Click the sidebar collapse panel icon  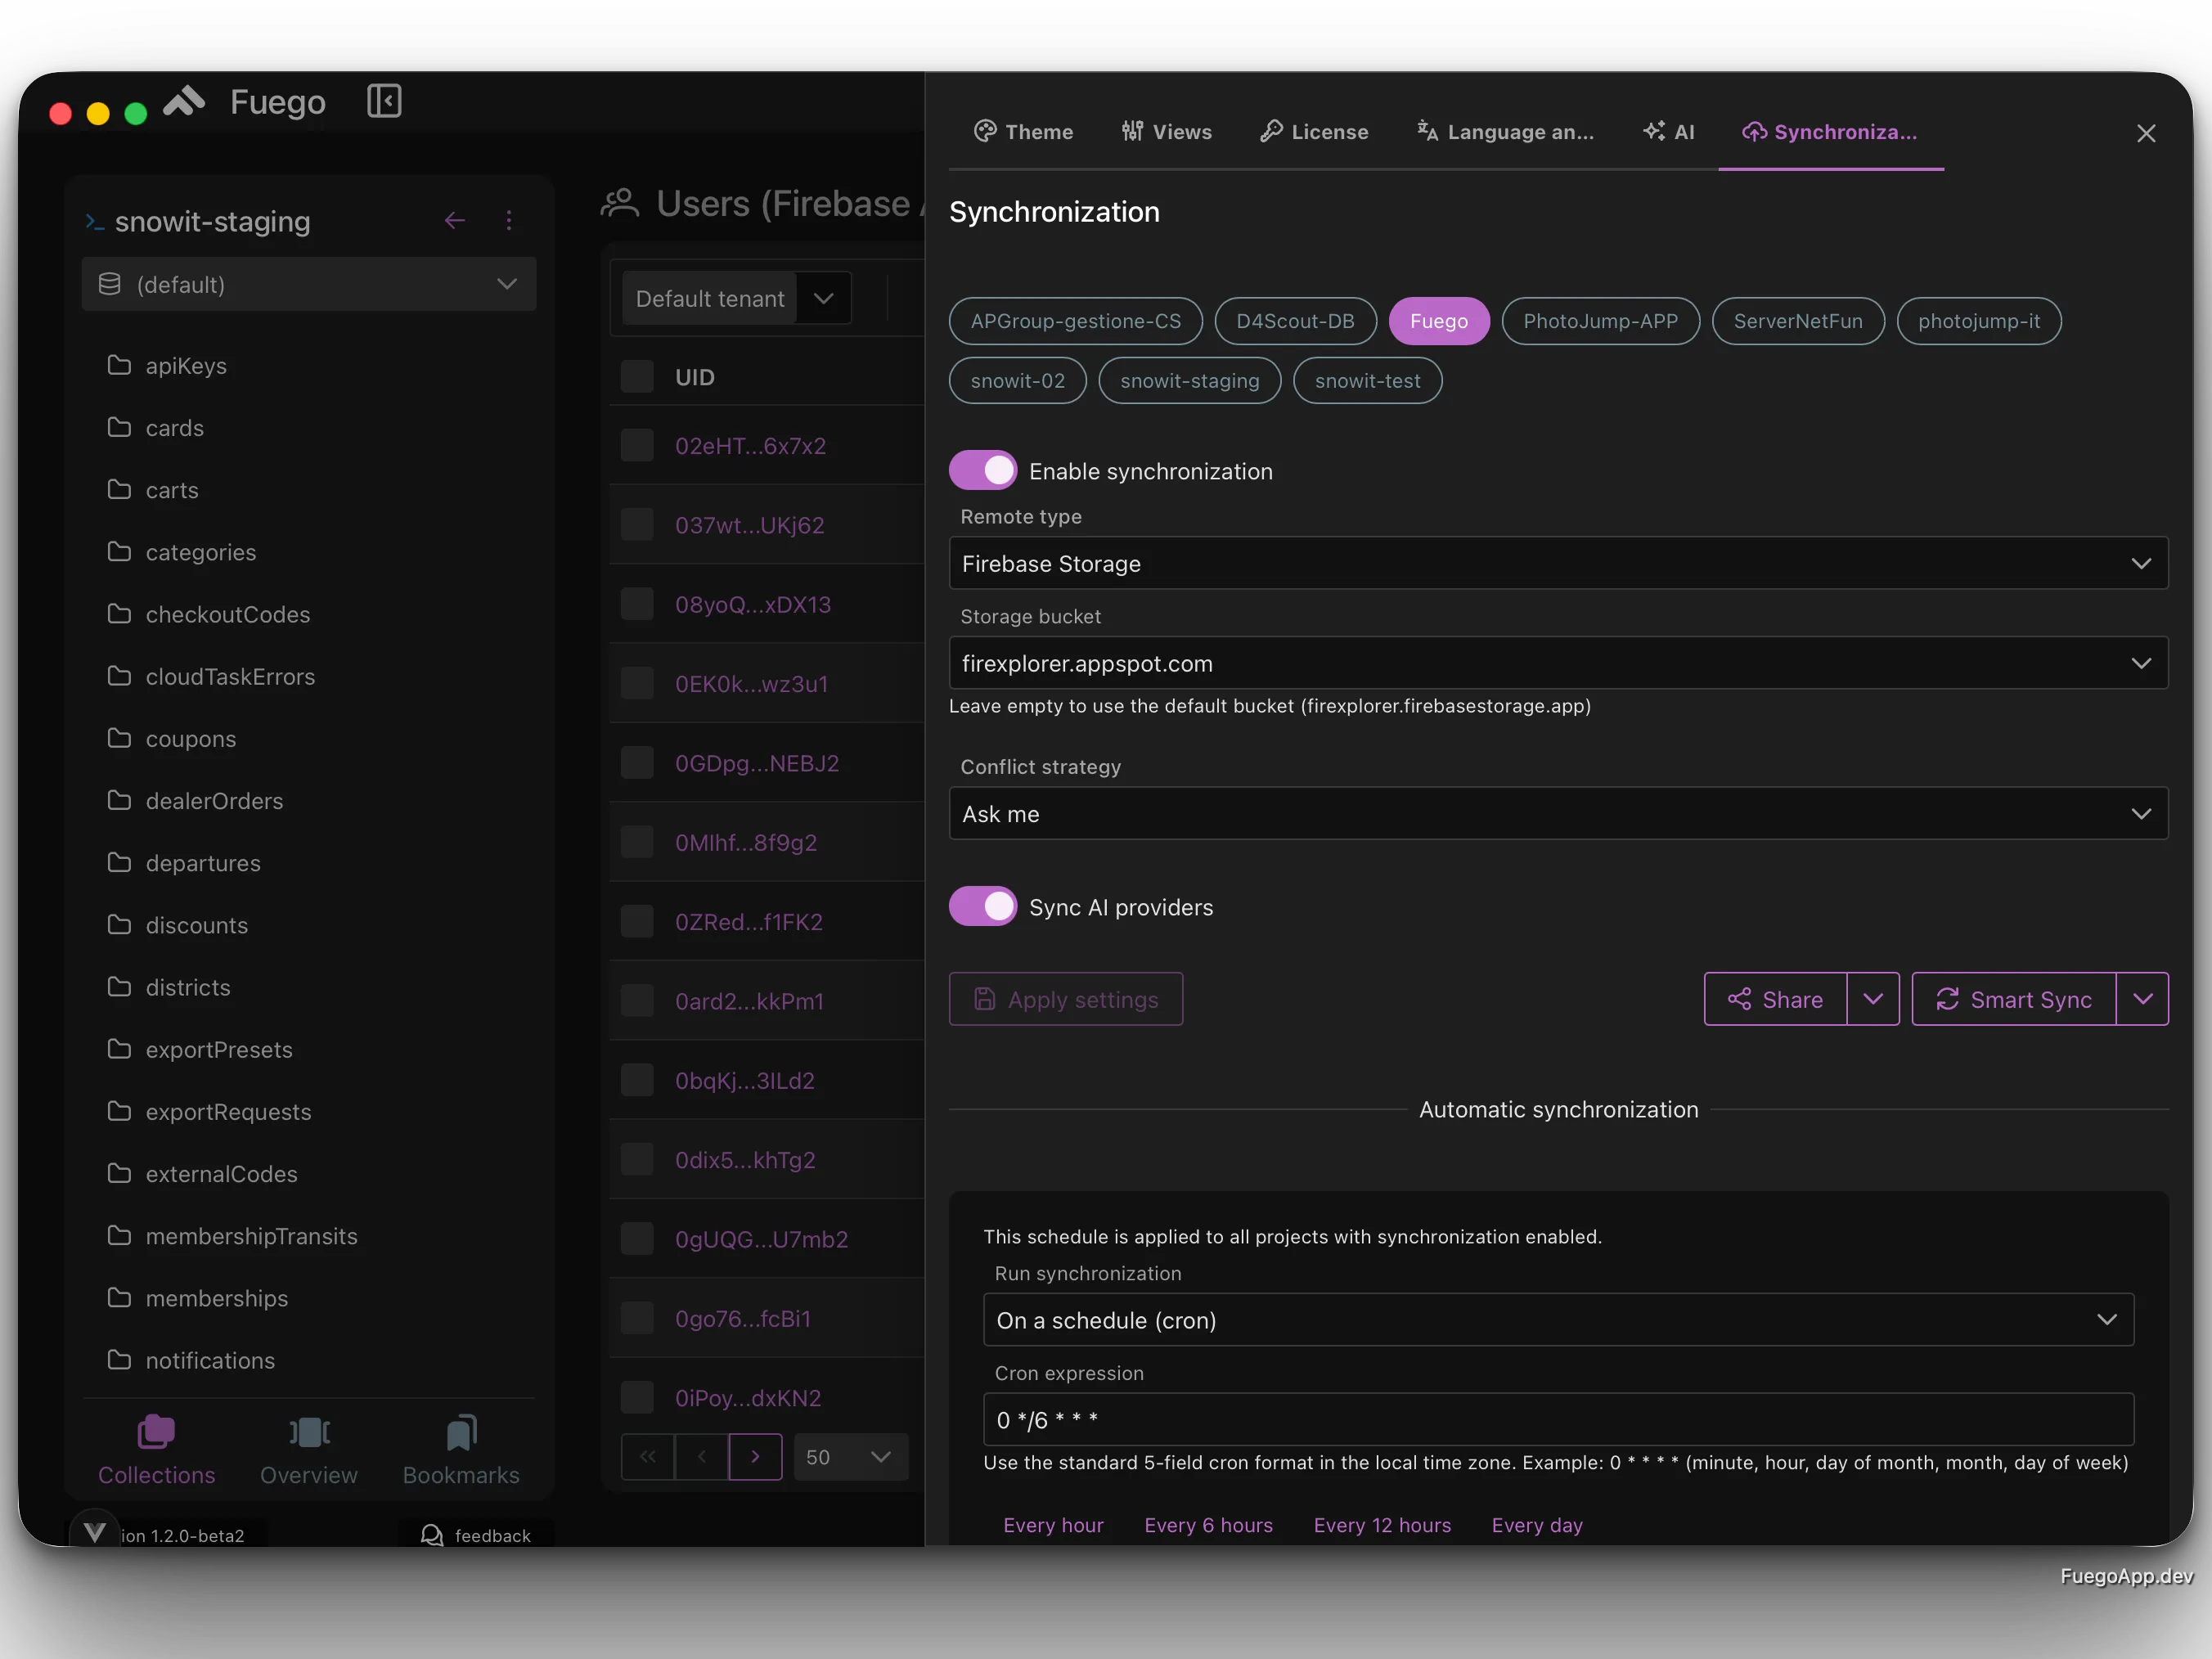point(384,101)
